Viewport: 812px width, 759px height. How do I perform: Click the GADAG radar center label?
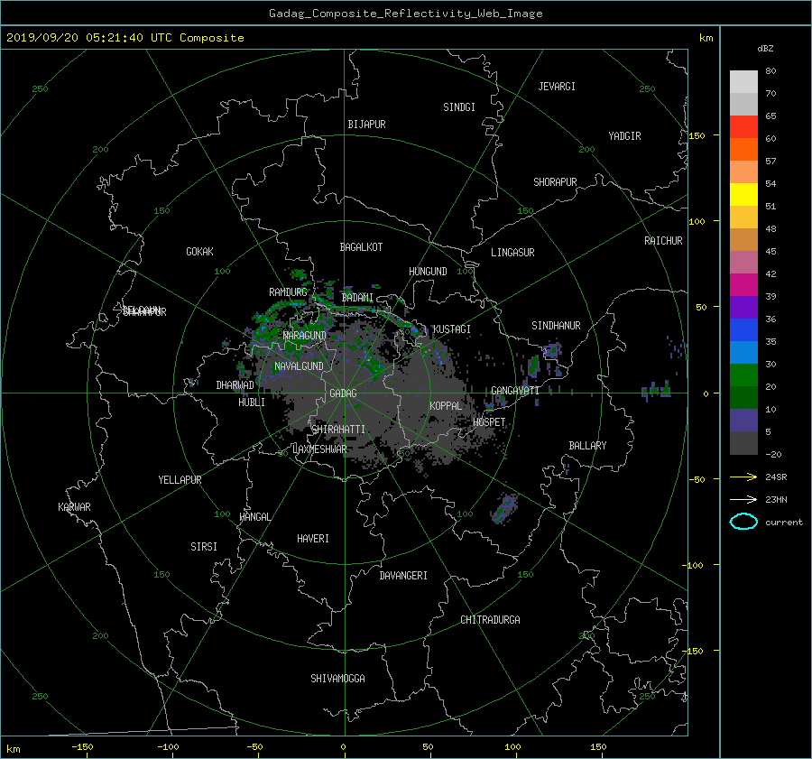[344, 393]
